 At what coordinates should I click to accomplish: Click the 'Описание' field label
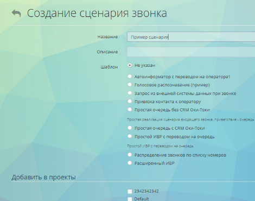[x=107, y=52]
